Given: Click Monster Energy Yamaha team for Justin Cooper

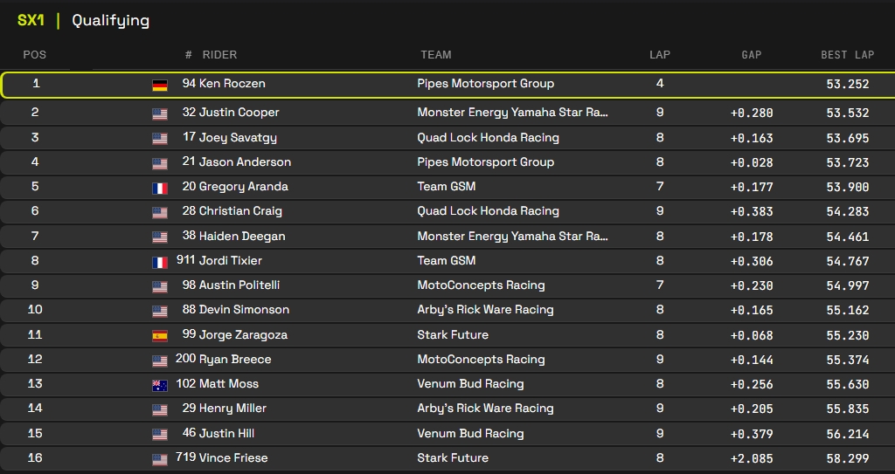Looking at the screenshot, I should (x=513, y=113).
